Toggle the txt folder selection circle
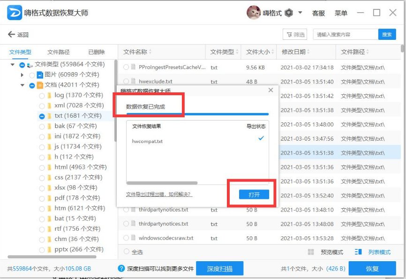The width and height of the screenshot is (406, 279). [42, 116]
